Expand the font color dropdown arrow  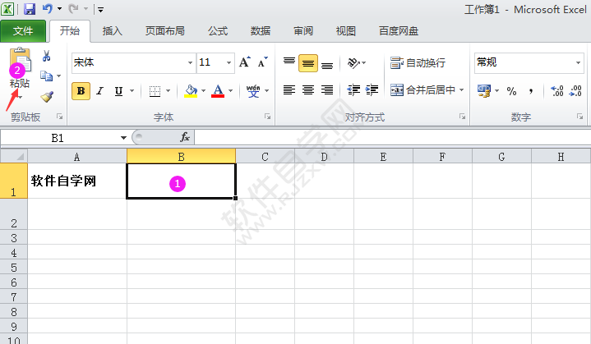(231, 90)
